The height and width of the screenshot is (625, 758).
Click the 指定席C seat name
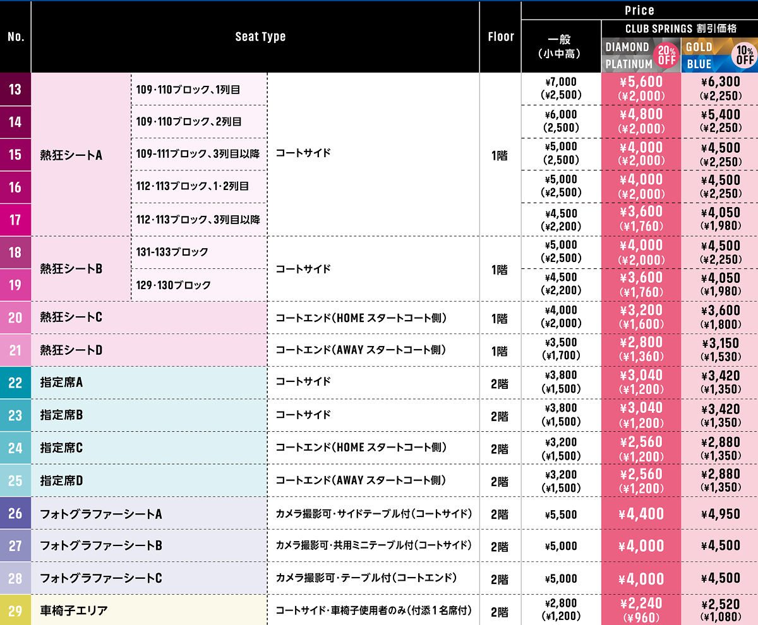click(61, 448)
